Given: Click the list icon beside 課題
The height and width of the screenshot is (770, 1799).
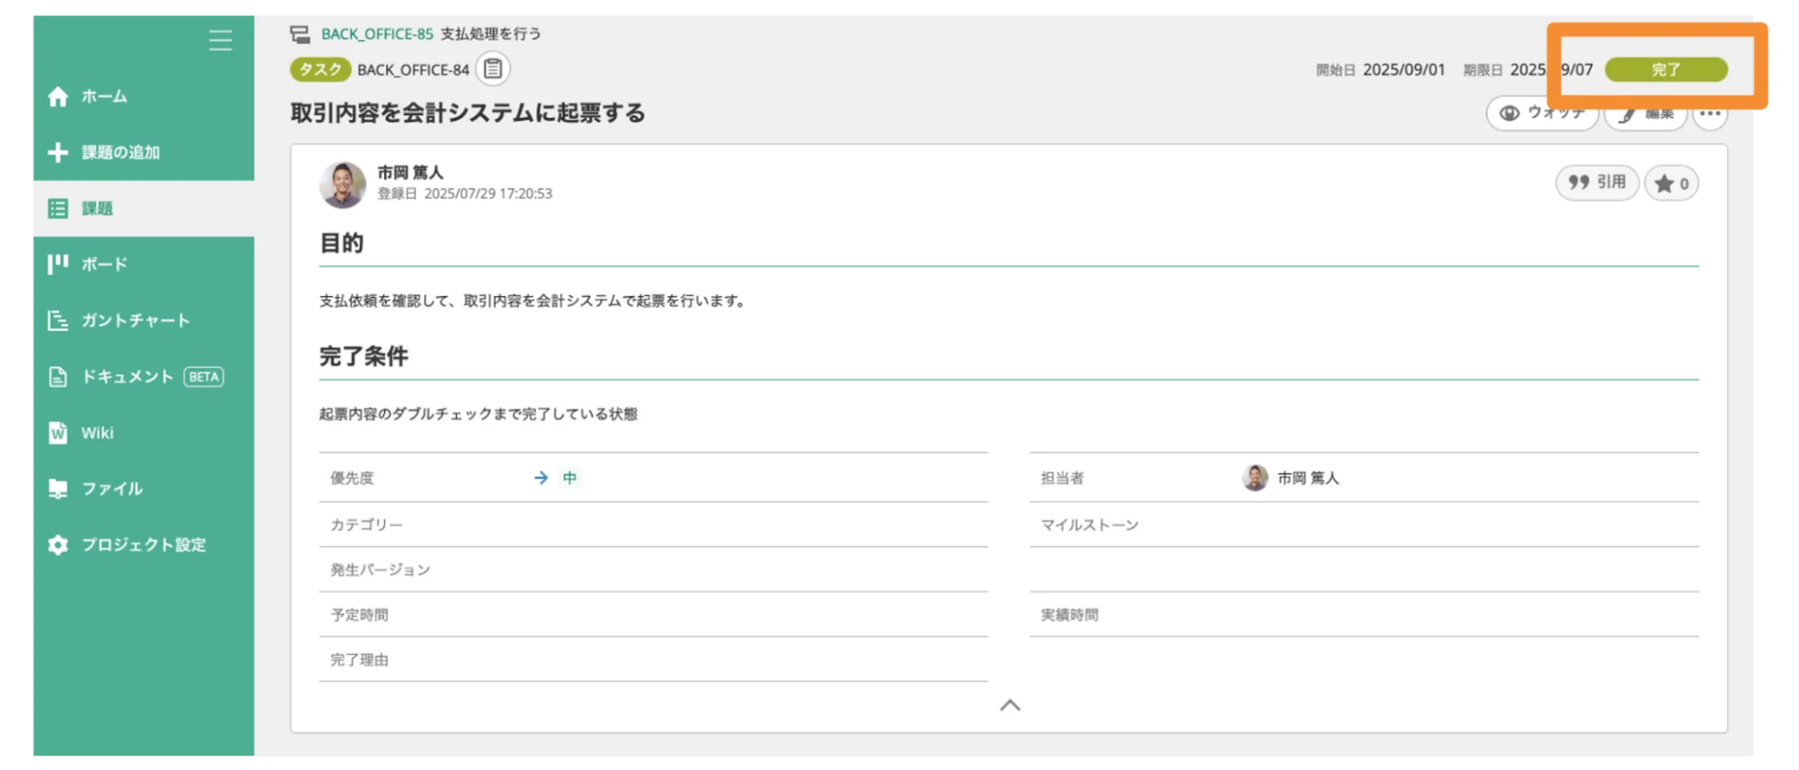Looking at the screenshot, I should tap(58, 209).
